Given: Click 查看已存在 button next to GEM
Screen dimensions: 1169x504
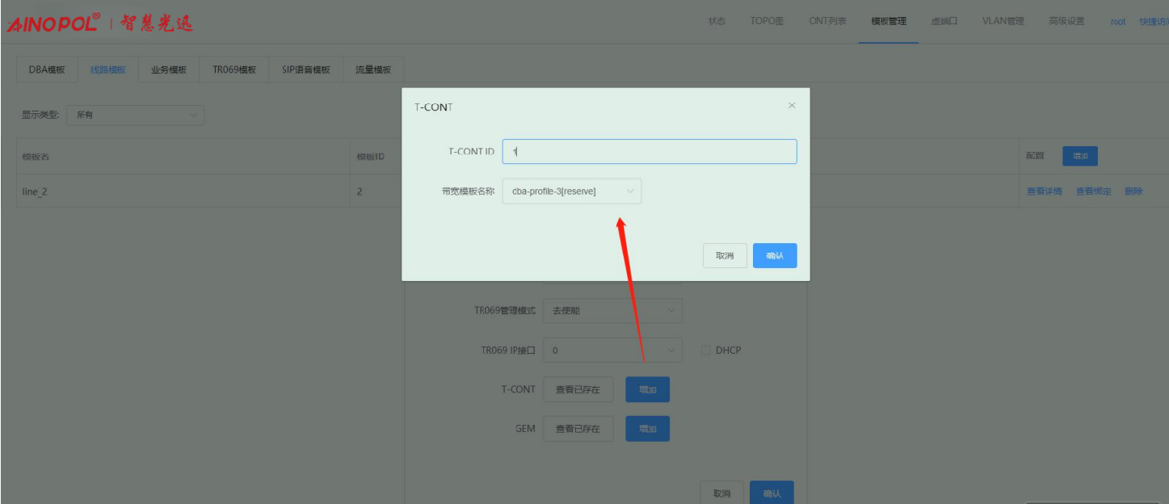Looking at the screenshot, I should (x=578, y=429).
